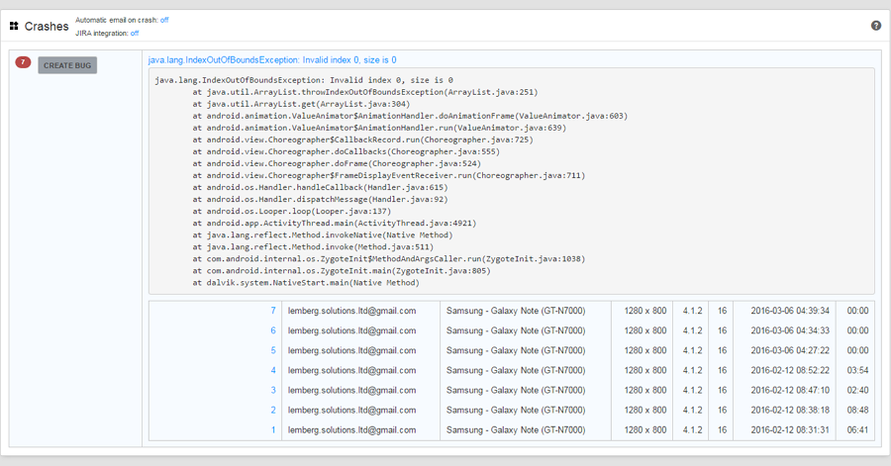Viewport: 891px width, 466px height.
Task: Click stack trace line Looper.loop(Looper.java:137)
Action: pyautogui.click(x=291, y=211)
